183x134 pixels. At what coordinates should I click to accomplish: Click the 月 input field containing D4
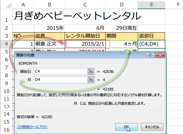click(x=61, y=80)
